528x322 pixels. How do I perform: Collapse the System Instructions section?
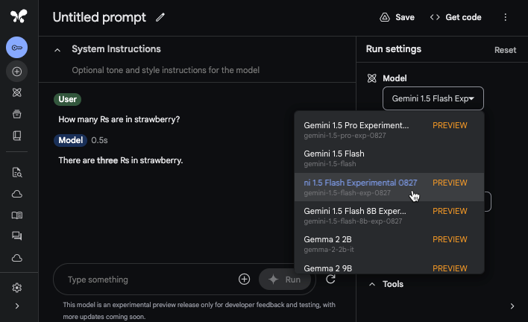point(57,50)
